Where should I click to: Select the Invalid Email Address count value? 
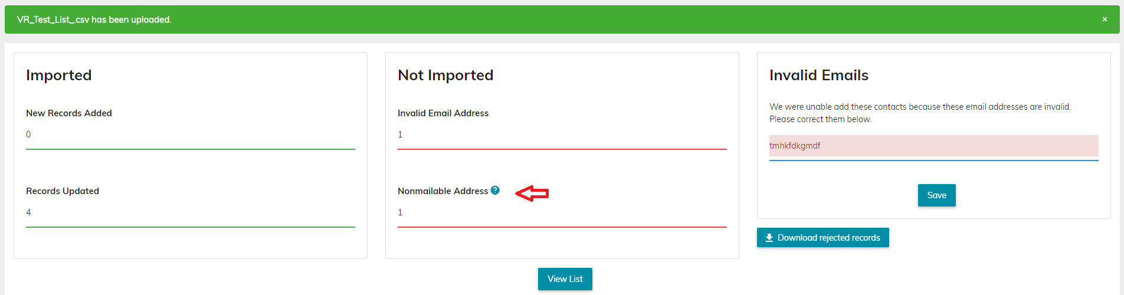(x=400, y=135)
